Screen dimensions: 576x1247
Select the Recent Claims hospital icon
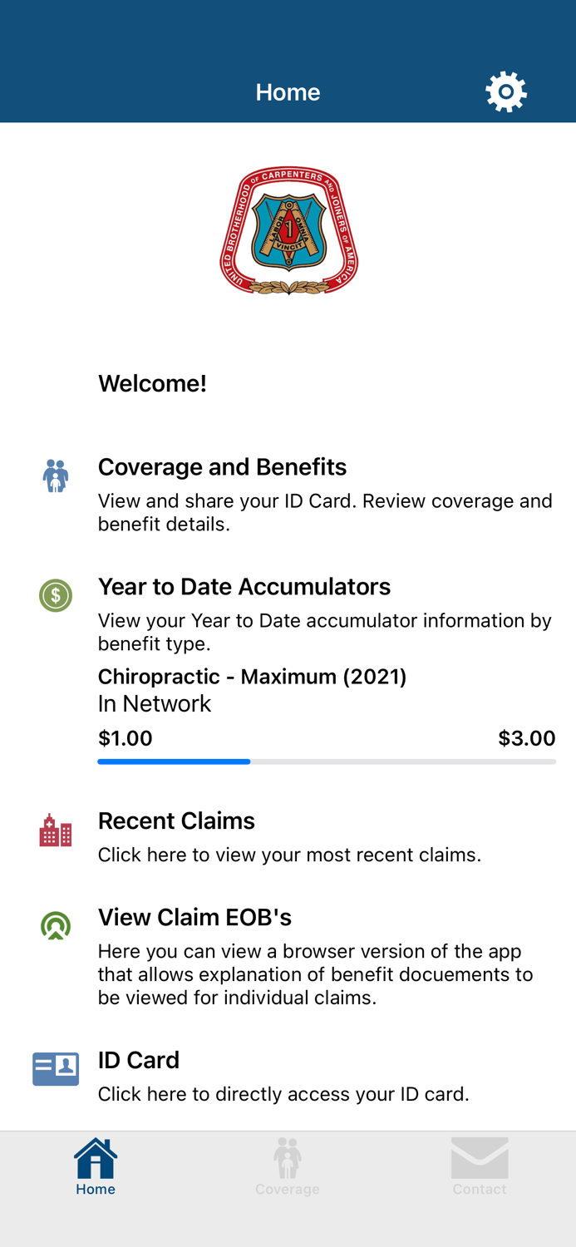(55, 829)
